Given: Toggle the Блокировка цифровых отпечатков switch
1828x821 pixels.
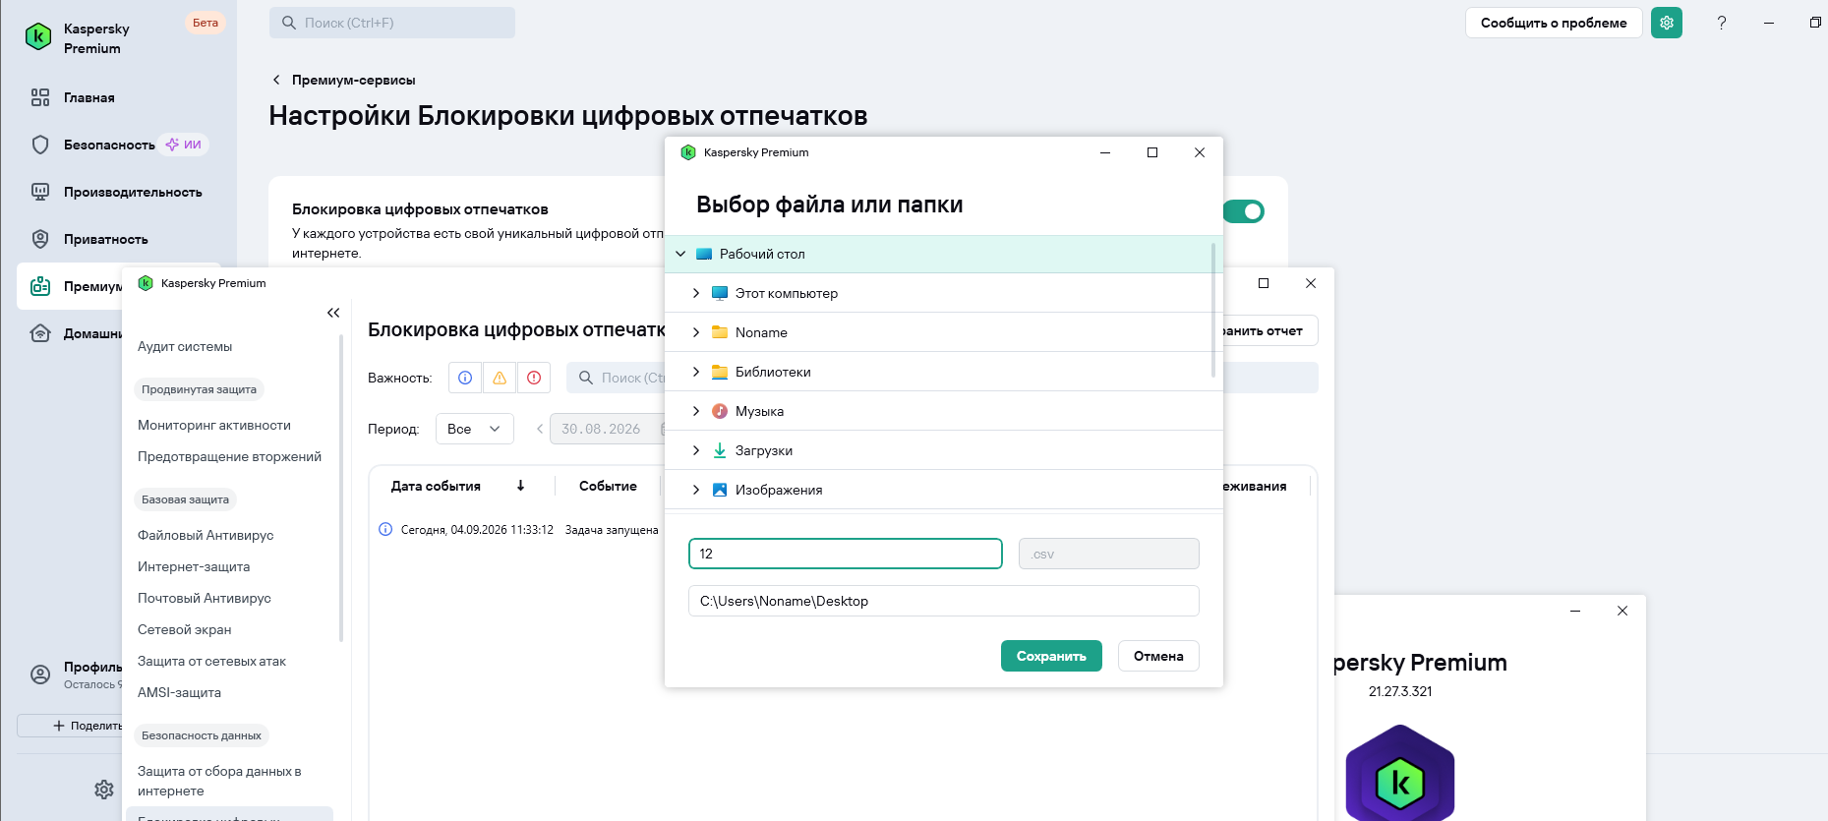Looking at the screenshot, I should [x=1244, y=211].
